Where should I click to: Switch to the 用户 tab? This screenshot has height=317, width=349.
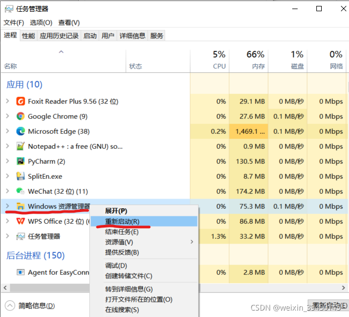(x=108, y=36)
